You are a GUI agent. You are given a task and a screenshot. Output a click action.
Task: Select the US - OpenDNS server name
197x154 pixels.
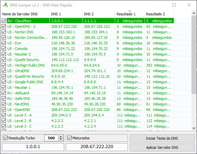pos(19,110)
